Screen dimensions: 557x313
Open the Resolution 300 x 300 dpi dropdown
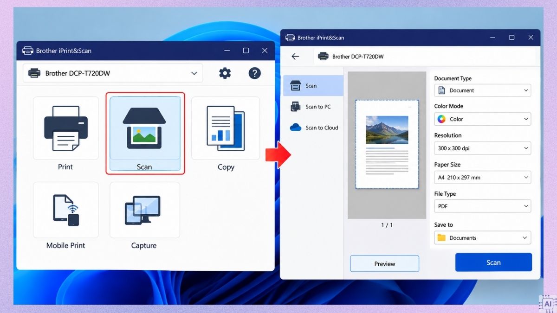coord(482,148)
